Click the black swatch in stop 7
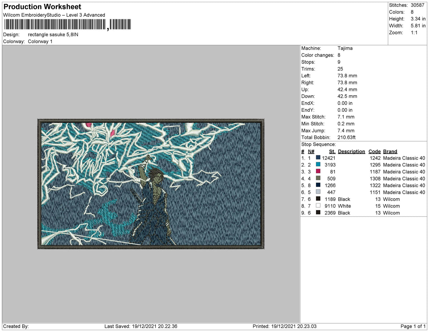Image resolution: width=429 pixels, height=332 pixels. point(318,199)
